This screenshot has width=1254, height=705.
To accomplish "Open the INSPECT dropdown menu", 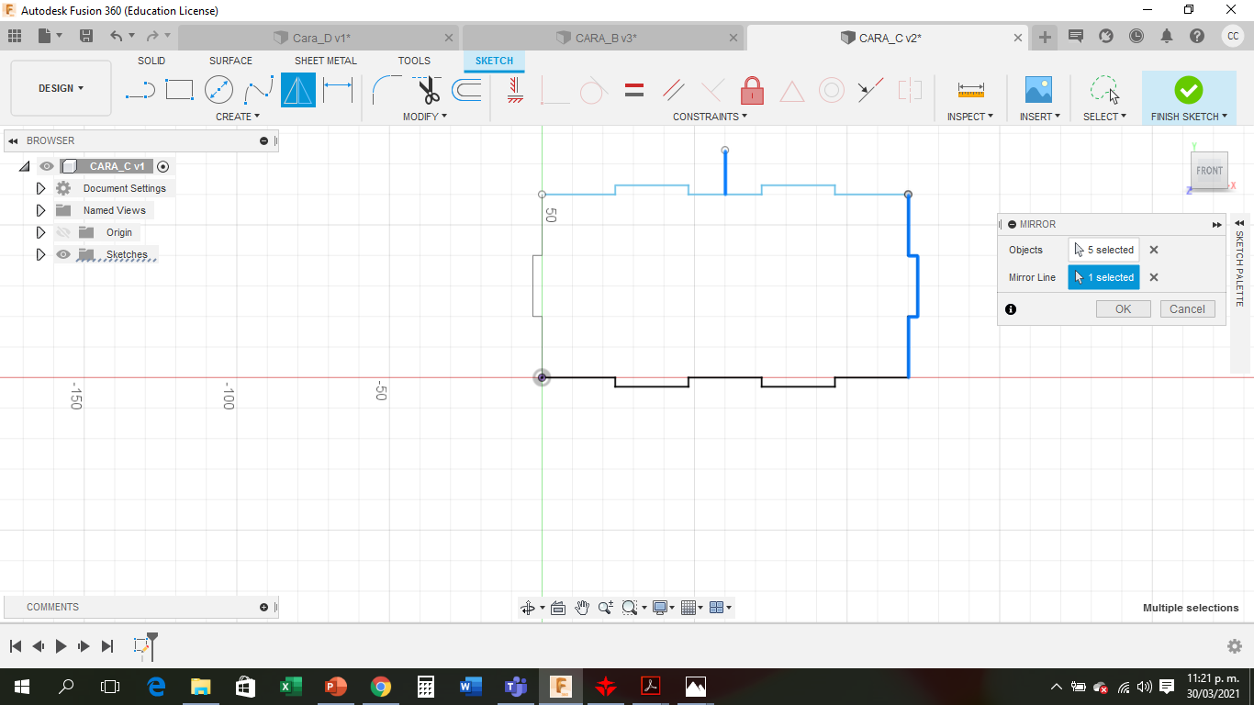I will (x=970, y=117).
